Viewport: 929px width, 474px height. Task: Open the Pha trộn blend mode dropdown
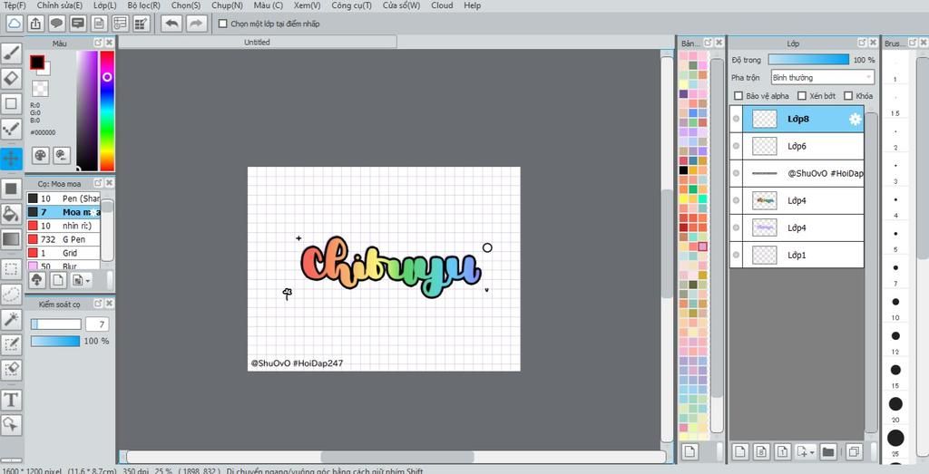(x=822, y=78)
